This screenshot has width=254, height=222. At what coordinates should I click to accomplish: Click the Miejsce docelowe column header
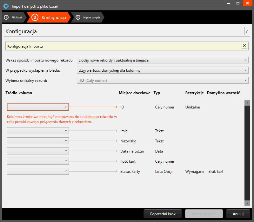point(134,93)
